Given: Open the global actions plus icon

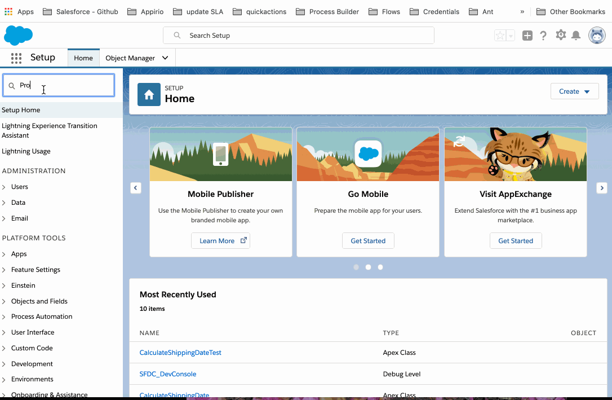Looking at the screenshot, I should (x=527, y=36).
